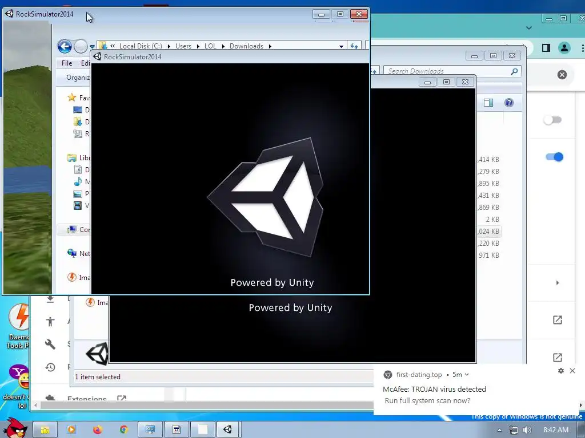Select the Network node in navigation pane
The image size is (585, 438).
click(x=78, y=253)
